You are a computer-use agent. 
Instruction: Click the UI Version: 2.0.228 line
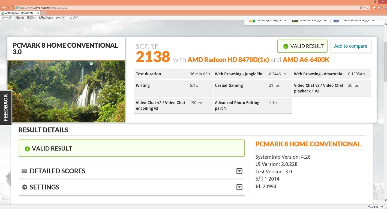(x=277, y=164)
